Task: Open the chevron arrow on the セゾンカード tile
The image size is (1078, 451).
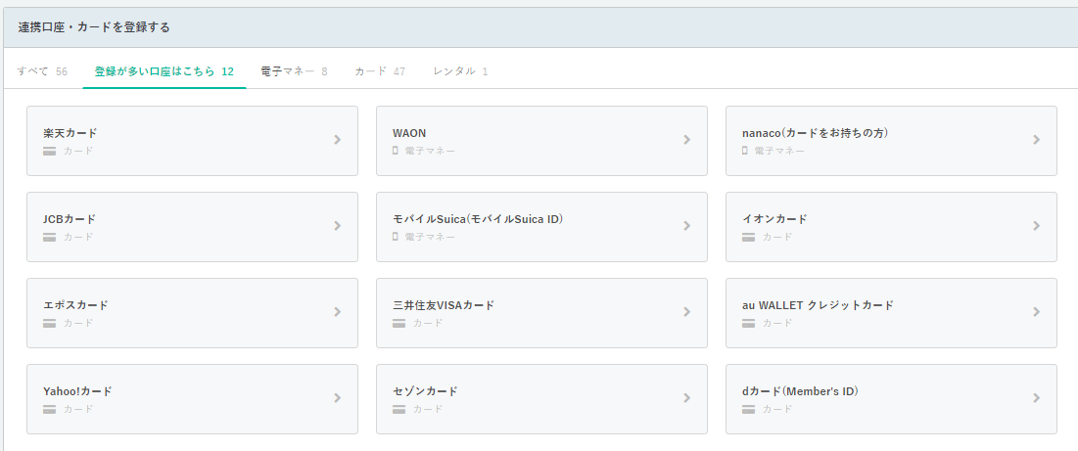Action: point(686,398)
